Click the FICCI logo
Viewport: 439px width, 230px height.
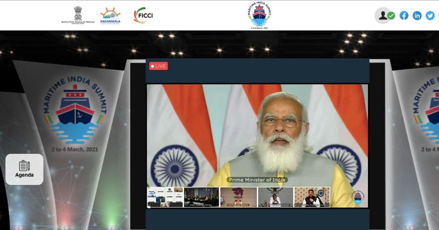click(x=143, y=15)
